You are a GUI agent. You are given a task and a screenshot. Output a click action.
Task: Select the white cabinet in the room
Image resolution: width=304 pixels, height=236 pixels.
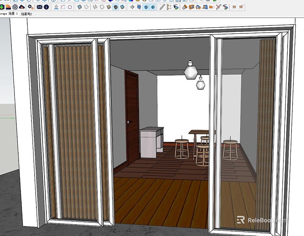pos(151,142)
